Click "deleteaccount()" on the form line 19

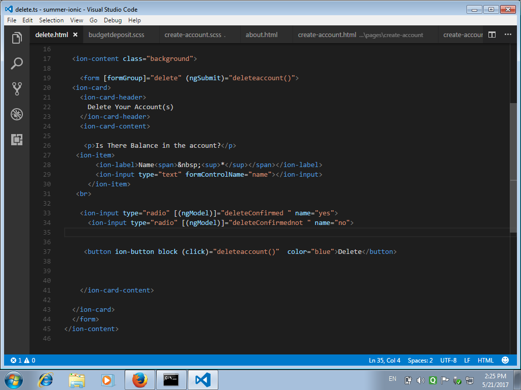(262, 78)
